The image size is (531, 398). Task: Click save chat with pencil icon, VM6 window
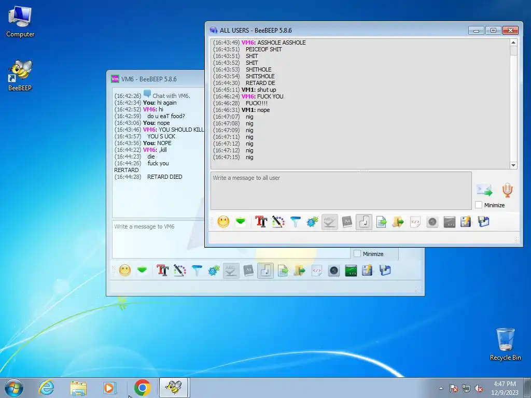[368, 271]
